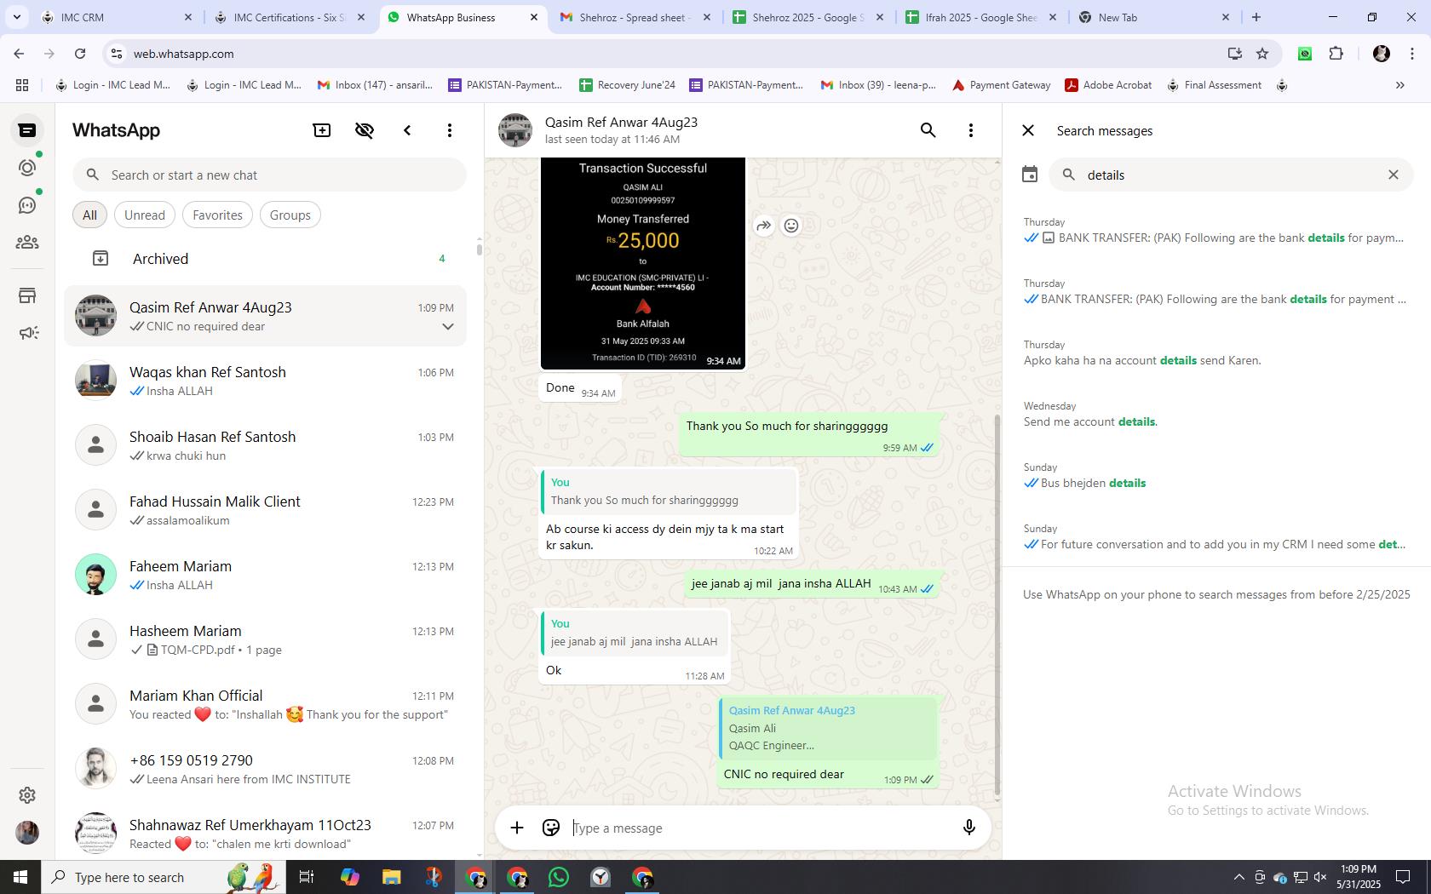Open the new chat icon
The image size is (1431, 894).
322,130
